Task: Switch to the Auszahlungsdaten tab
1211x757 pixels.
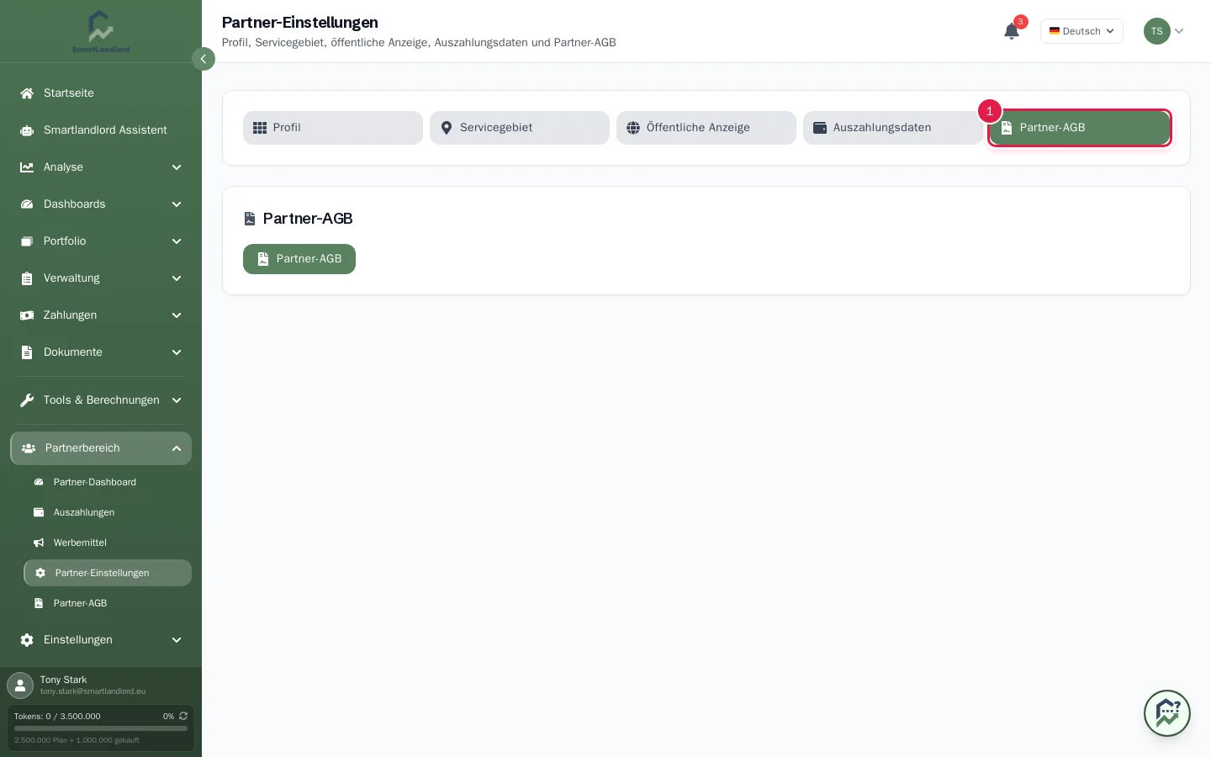Action: pos(892,128)
